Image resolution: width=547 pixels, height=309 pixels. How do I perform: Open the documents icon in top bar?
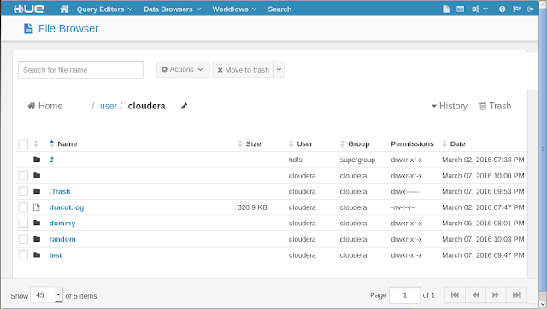coord(446,9)
